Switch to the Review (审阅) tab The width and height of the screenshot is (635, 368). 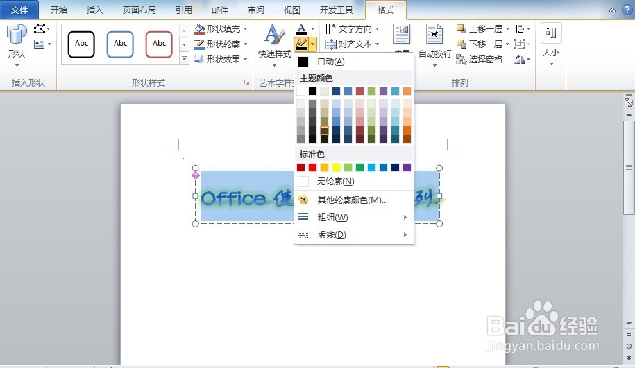(x=256, y=10)
